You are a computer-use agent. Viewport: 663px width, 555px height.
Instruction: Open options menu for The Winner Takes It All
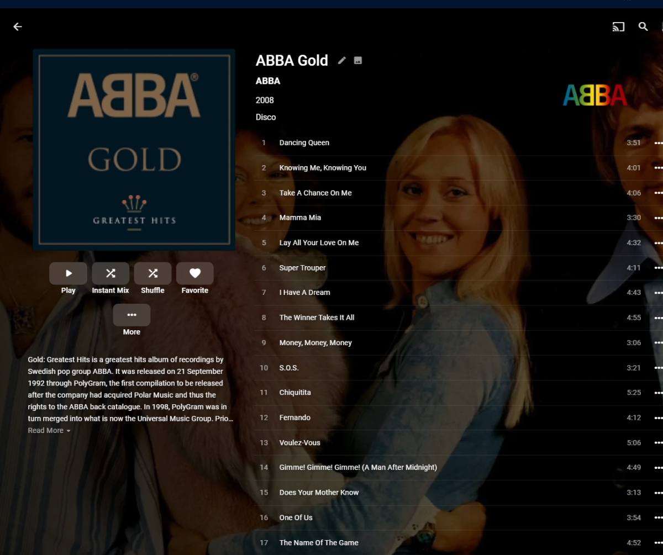pos(658,318)
